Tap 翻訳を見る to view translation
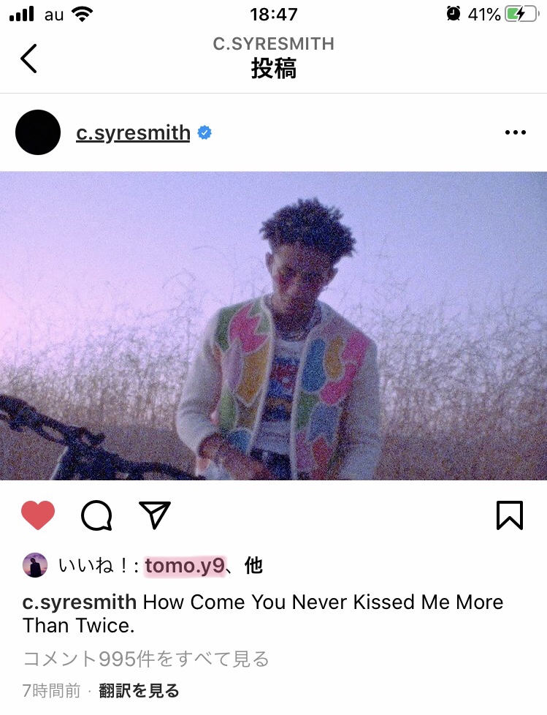547x715 pixels. pos(139,690)
